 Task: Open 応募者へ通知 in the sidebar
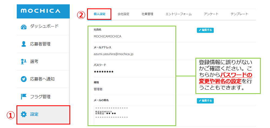click(42, 79)
